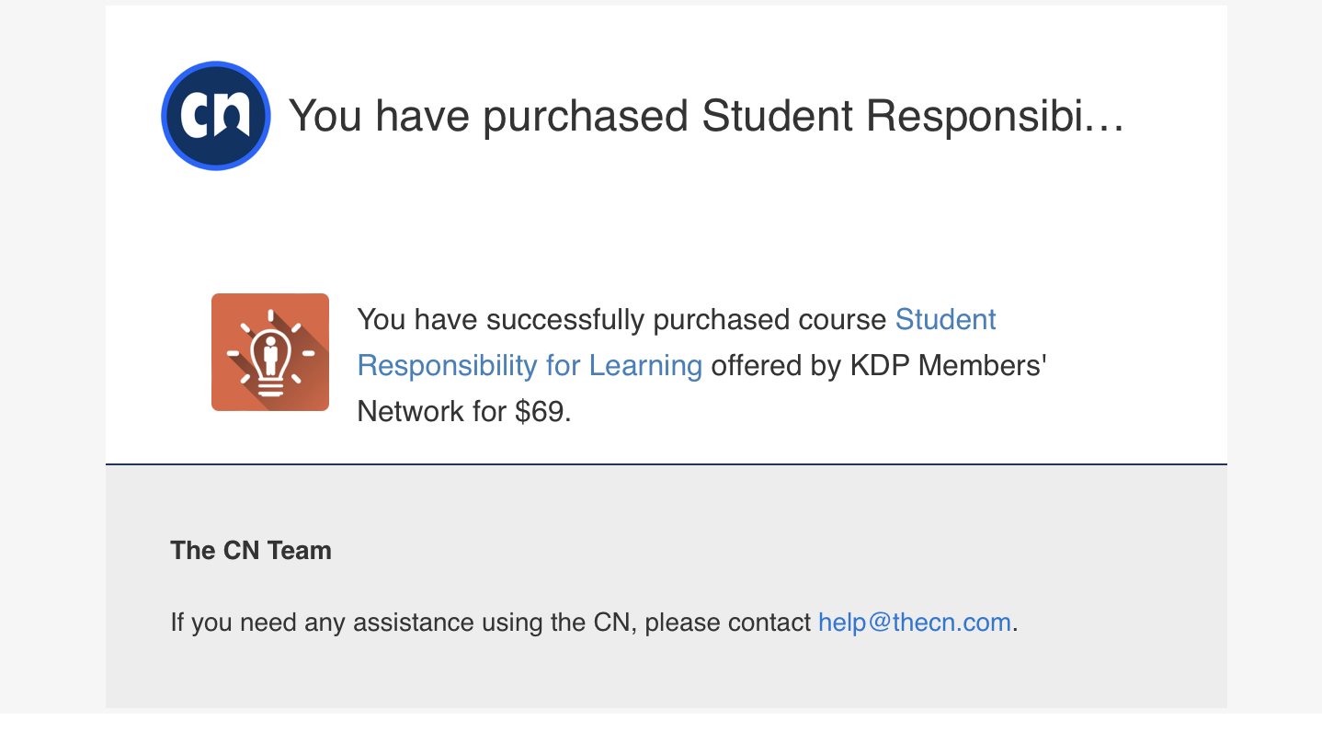Click "The CN Team" bold signature
The width and height of the screenshot is (1322, 743).
tap(251, 551)
